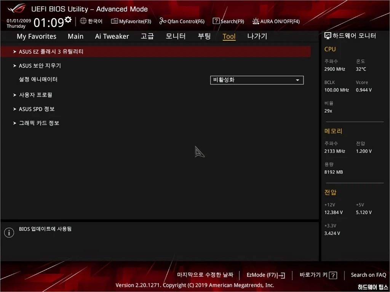Click the globe language icon
390x292 pixels.
pos(83,21)
